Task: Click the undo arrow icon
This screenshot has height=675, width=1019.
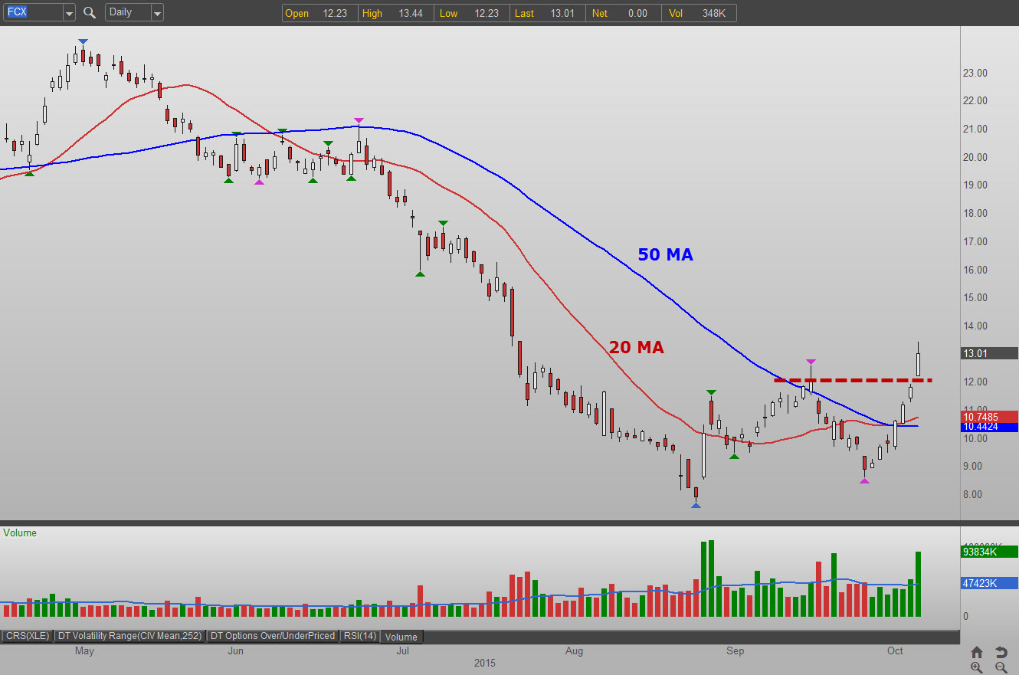Action: [x=1001, y=653]
